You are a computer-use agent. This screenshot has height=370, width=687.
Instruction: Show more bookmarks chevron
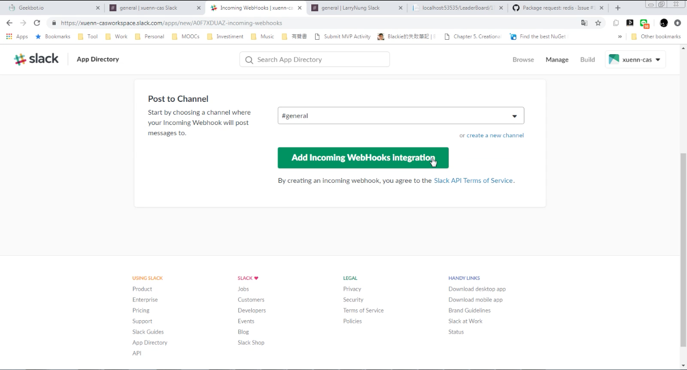pos(620,36)
